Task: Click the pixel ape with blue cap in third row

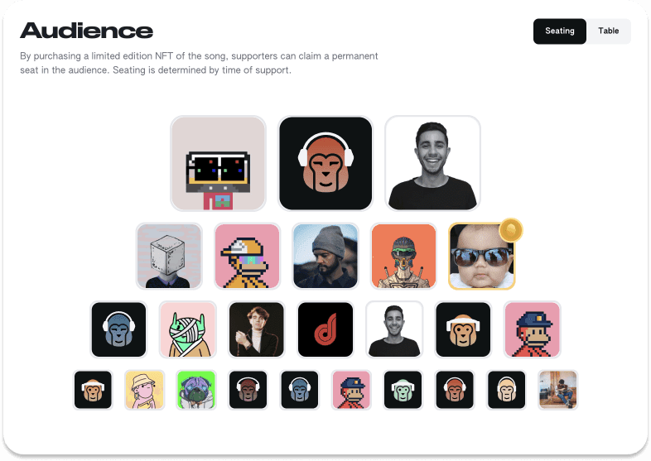Action: click(x=533, y=329)
